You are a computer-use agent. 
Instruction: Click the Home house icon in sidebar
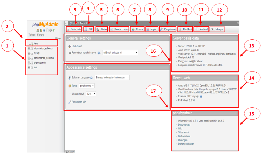(38, 30)
